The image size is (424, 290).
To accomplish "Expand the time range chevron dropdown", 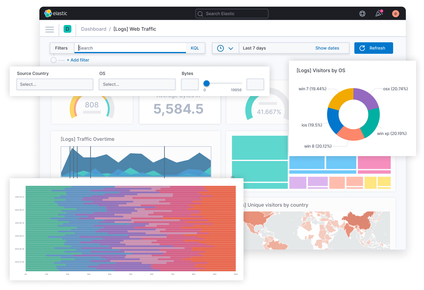I will 231,48.
